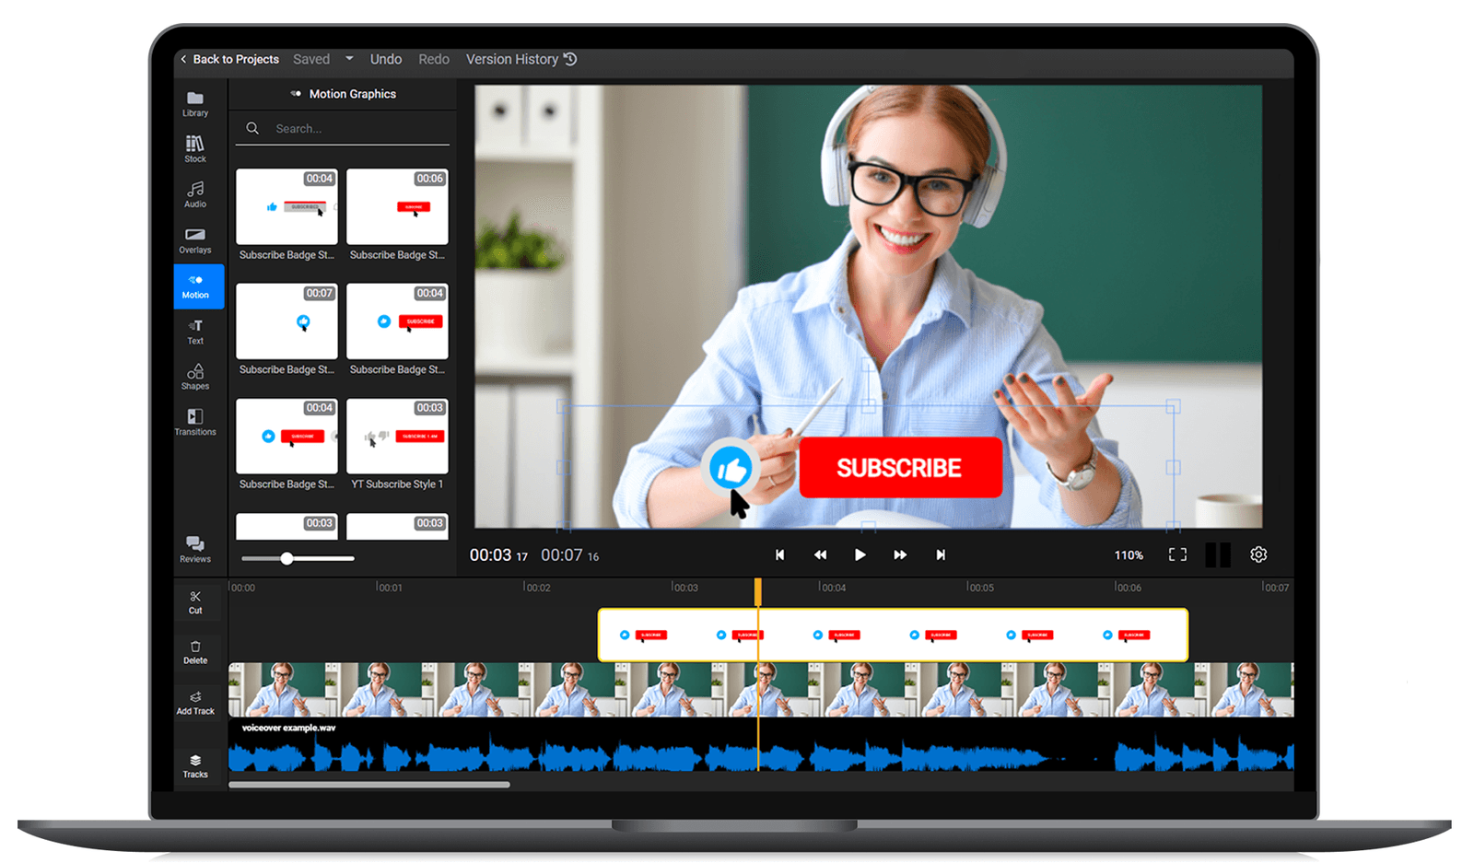Switch to the Text panel
Image resolution: width=1474 pixels, height=863 pixels.
pyautogui.click(x=195, y=332)
